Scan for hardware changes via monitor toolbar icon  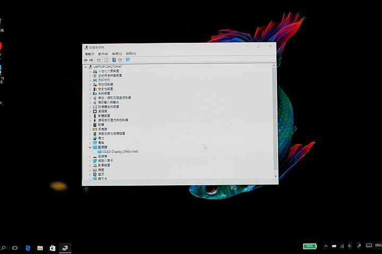[128, 60]
